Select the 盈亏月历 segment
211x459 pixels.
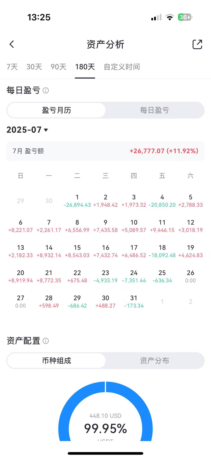click(56, 110)
